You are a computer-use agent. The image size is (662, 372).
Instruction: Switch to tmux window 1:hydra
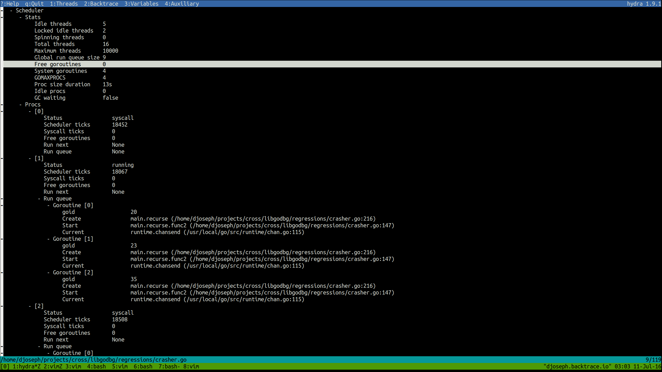[x=27, y=367]
